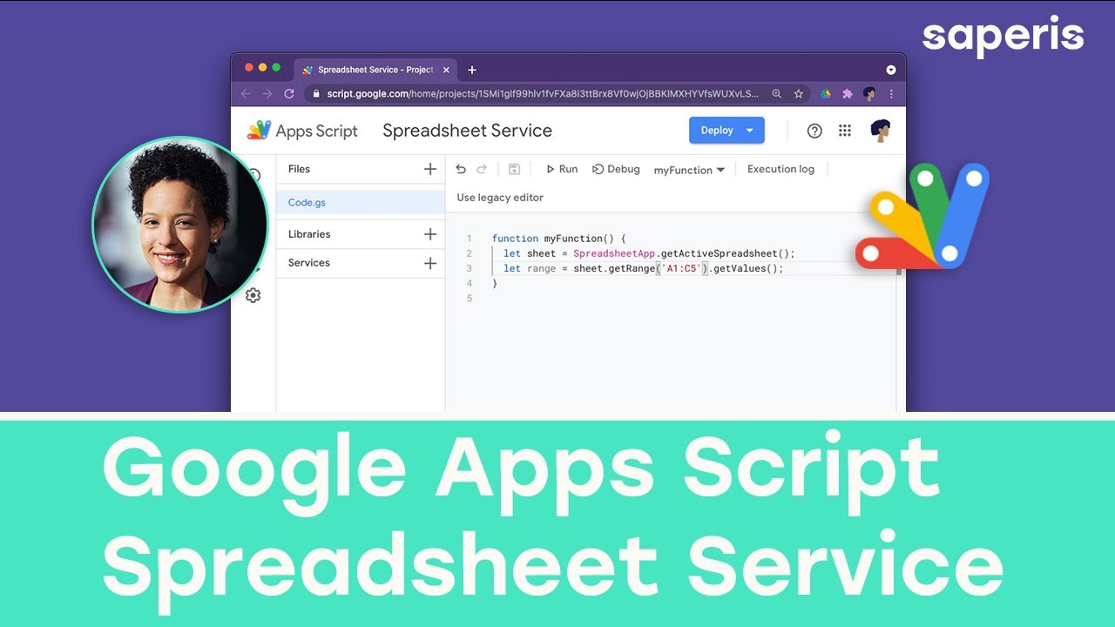
Task: Click the browser forward arrow
Action: [267, 93]
